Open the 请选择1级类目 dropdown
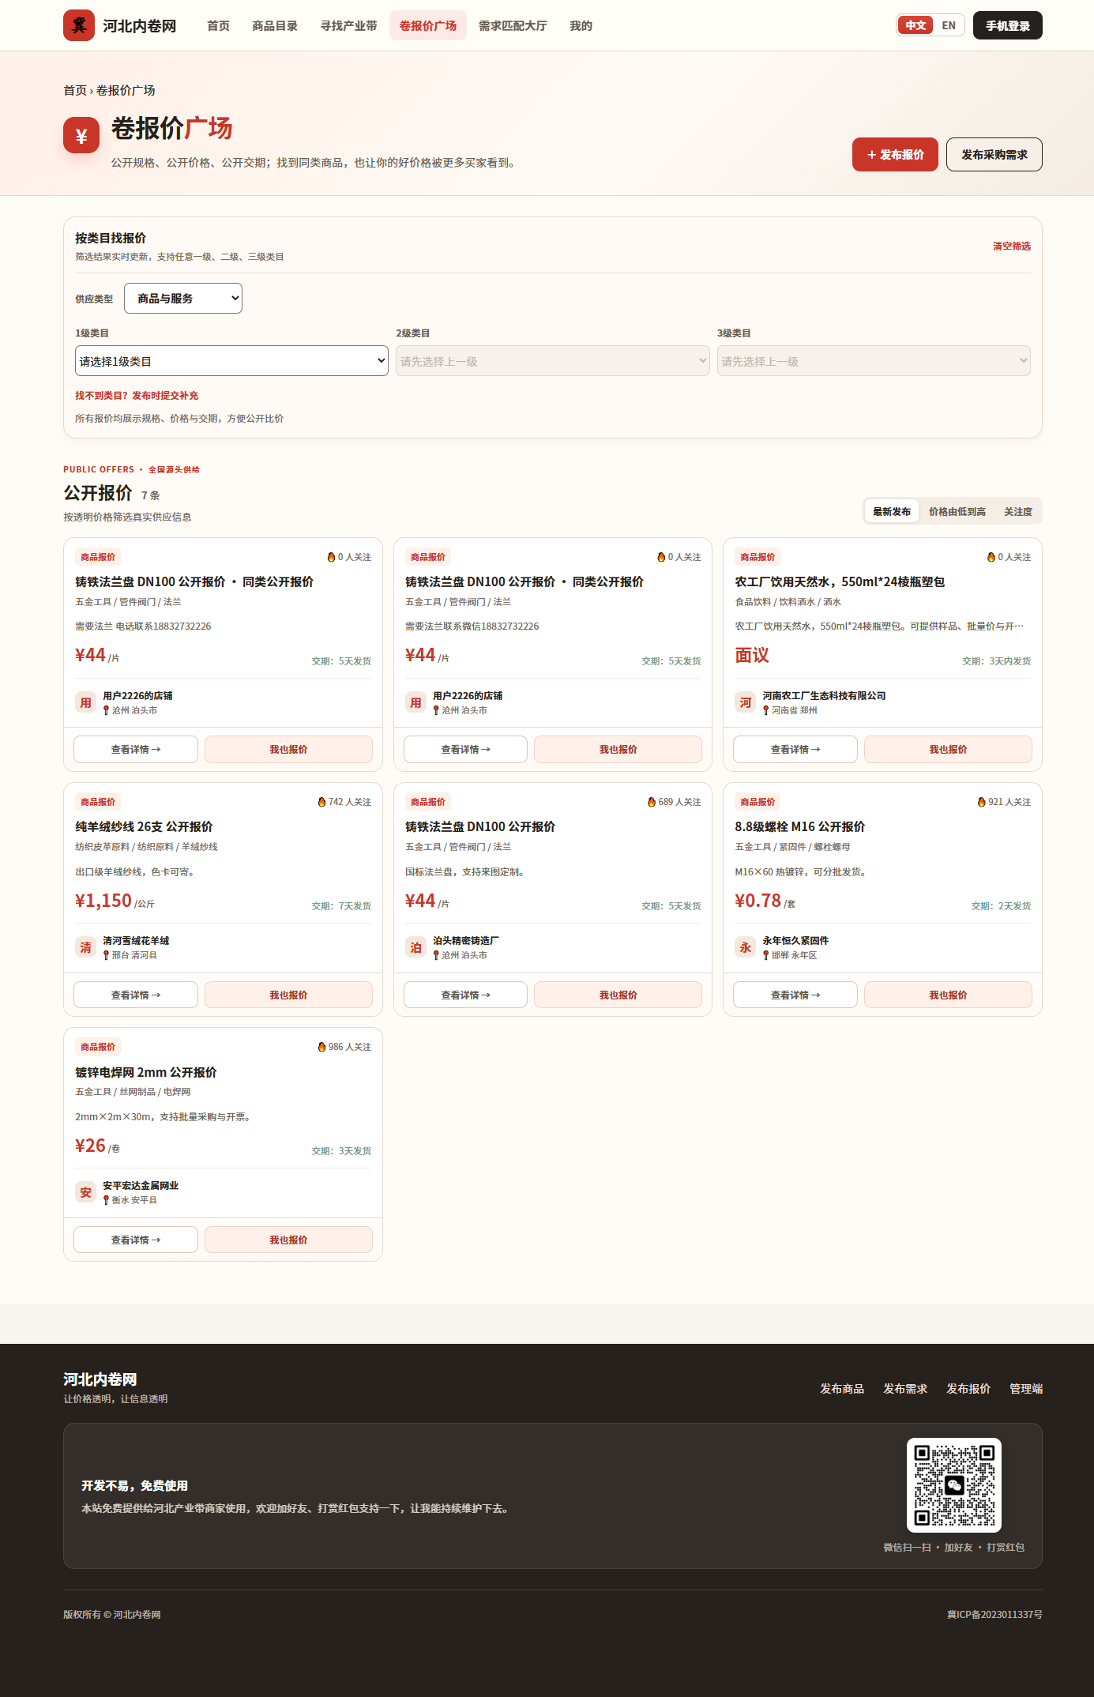This screenshot has height=1697, width=1094. 231,361
